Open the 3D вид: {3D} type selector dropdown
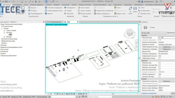Viewport: 175px width, 98px height. click(154, 33)
